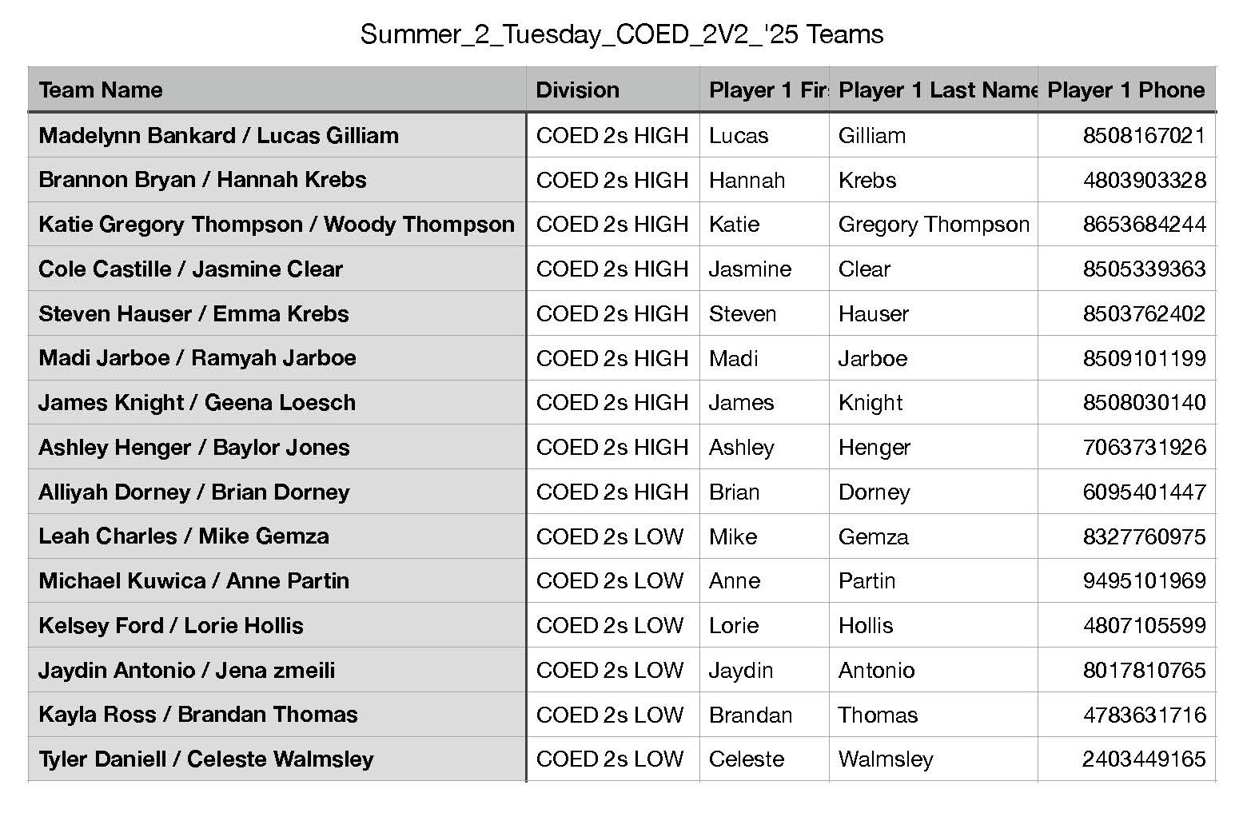Select phone number 7063731926
The width and height of the screenshot is (1251, 817).
(1126, 447)
